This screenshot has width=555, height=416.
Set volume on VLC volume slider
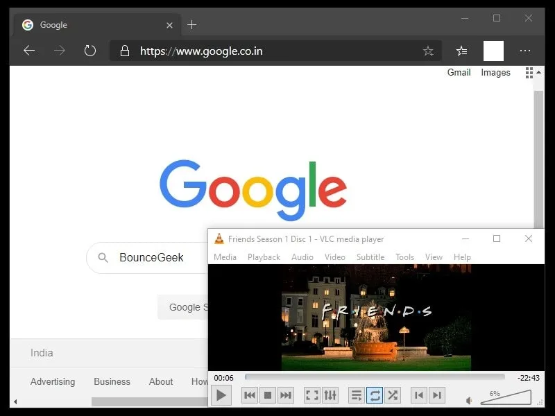[x=506, y=397]
